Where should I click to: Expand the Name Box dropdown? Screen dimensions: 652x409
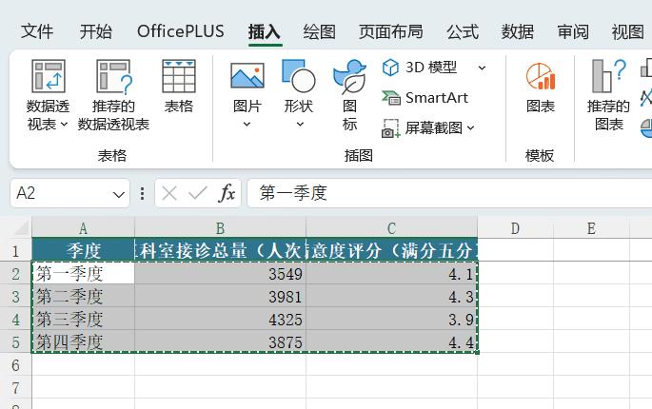tap(119, 194)
